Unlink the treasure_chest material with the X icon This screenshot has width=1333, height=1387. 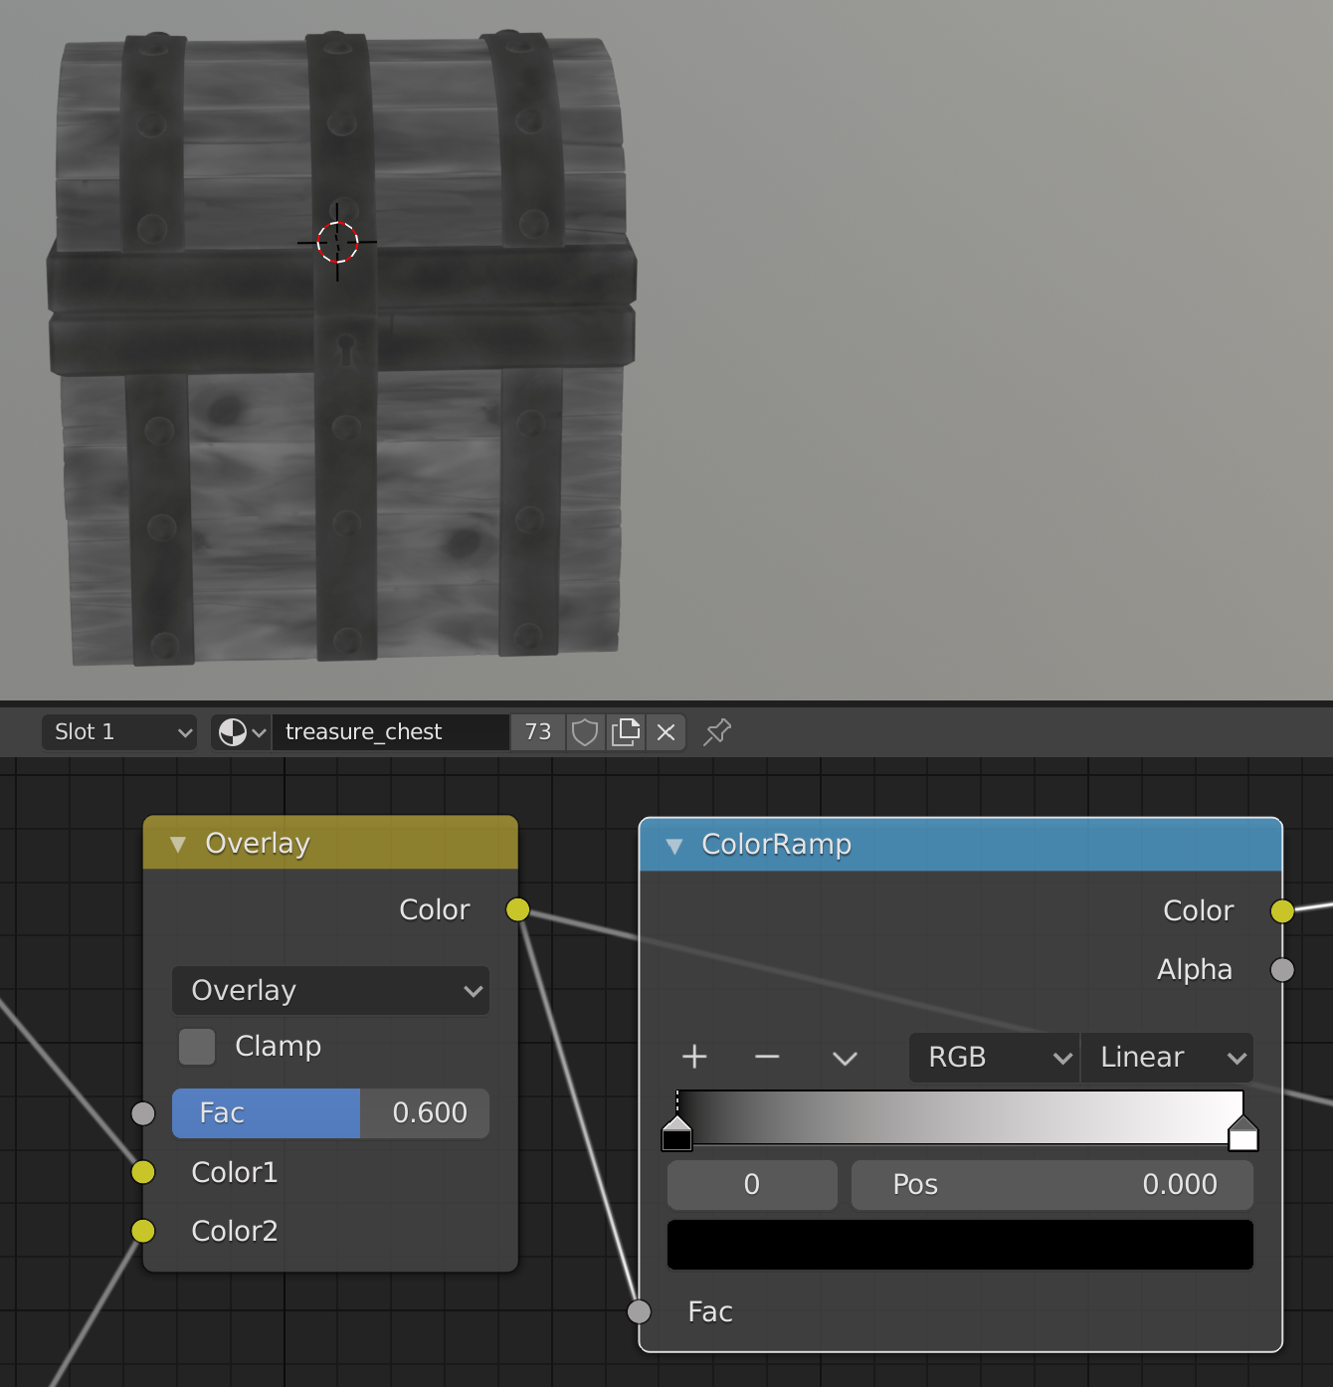point(665,731)
